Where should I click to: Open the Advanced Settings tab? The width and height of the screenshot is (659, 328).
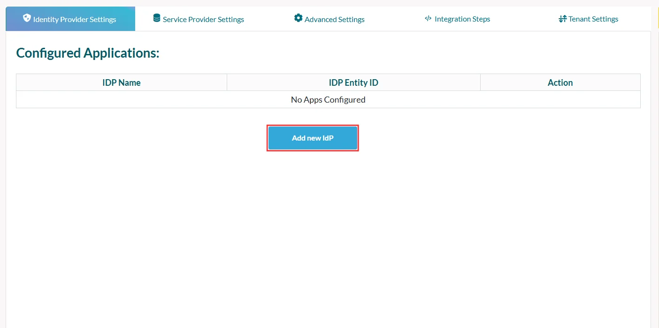coord(329,19)
